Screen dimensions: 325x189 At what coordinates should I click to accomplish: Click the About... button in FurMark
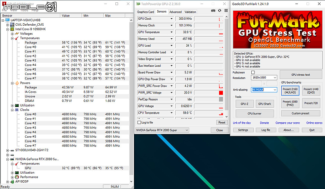(288, 130)
